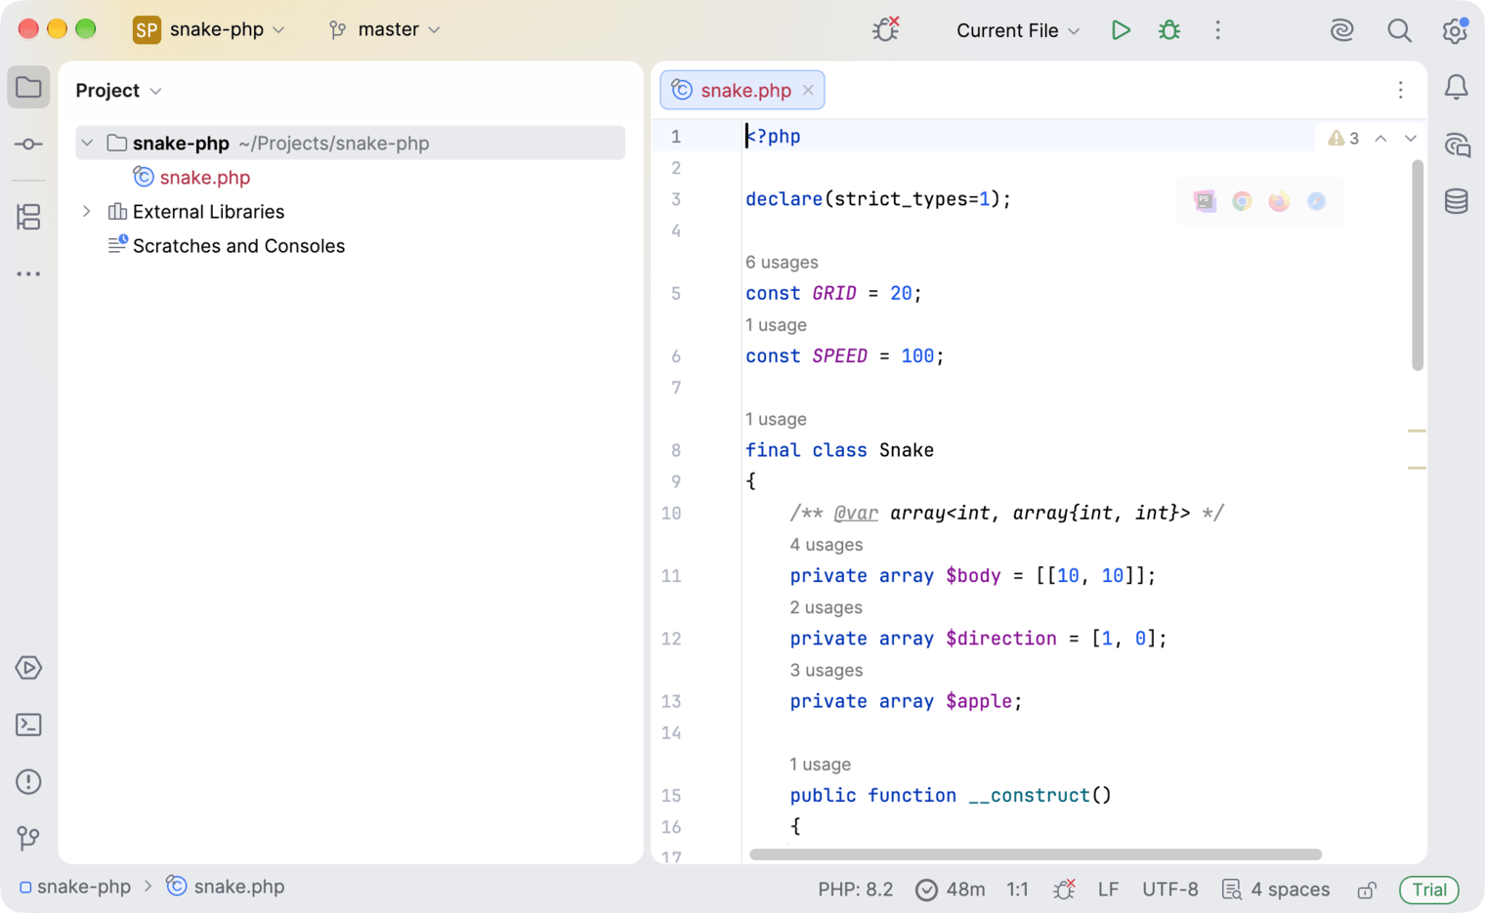Change LF line separator

point(1108,890)
